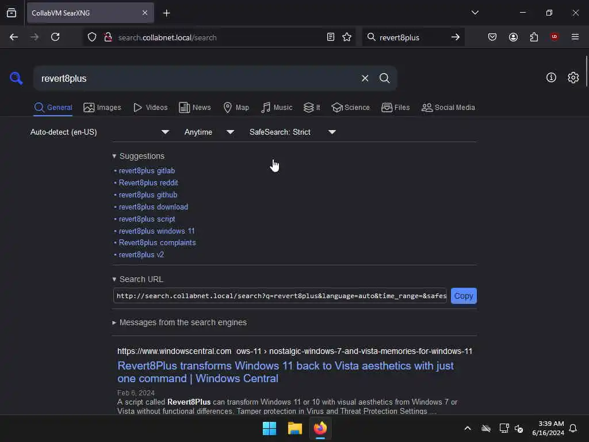The image size is (589, 442).
Task: Go back to previous page
Action: click(x=14, y=37)
